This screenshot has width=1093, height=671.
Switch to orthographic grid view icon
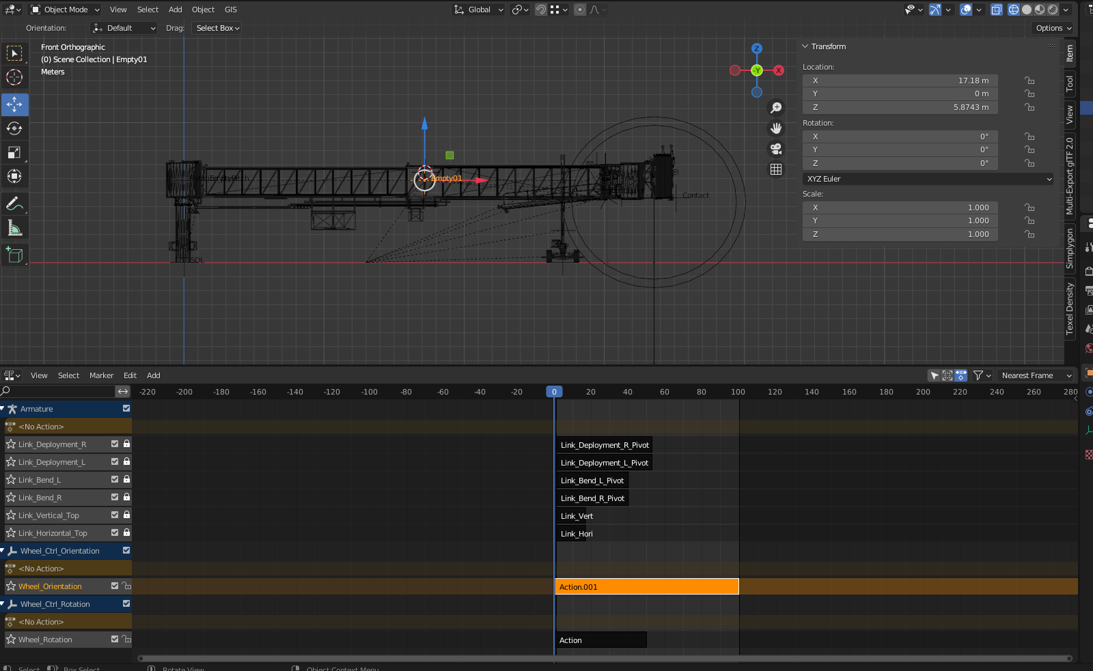click(776, 169)
